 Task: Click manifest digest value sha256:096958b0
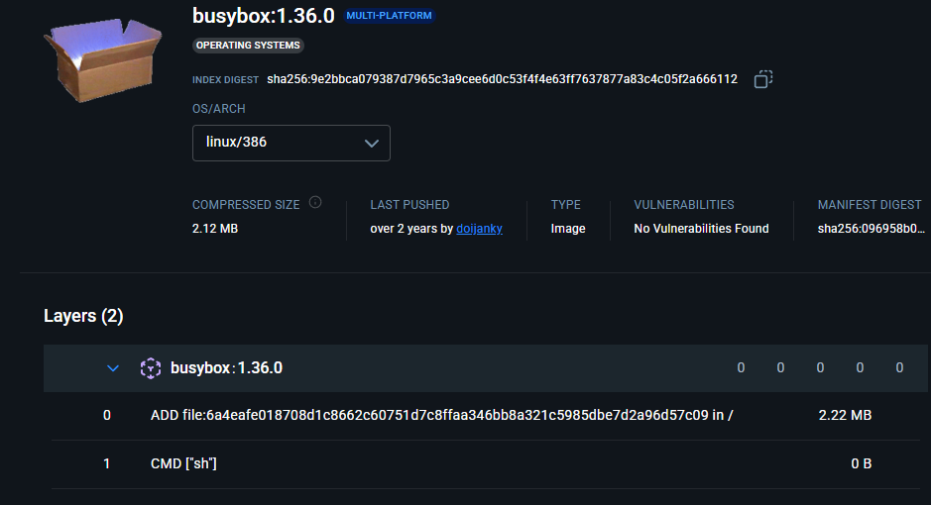tap(871, 228)
